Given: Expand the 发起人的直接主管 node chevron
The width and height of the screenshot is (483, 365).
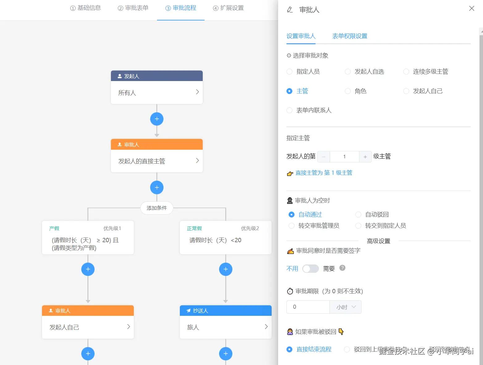Looking at the screenshot, I should (197, 161).
